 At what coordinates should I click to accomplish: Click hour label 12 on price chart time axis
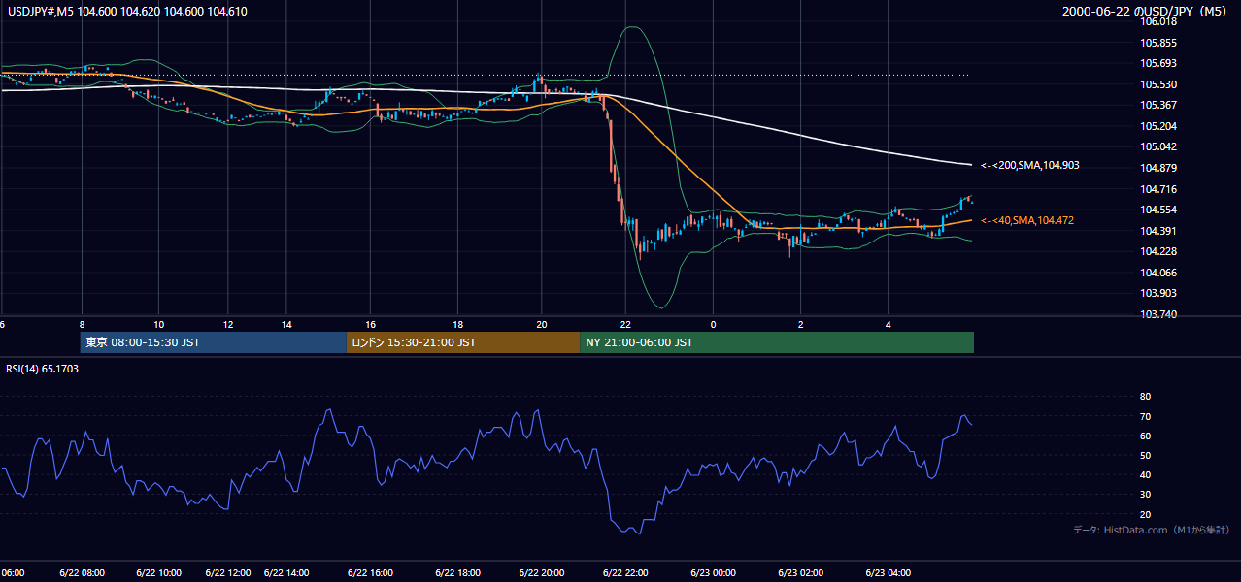(227, 324)
